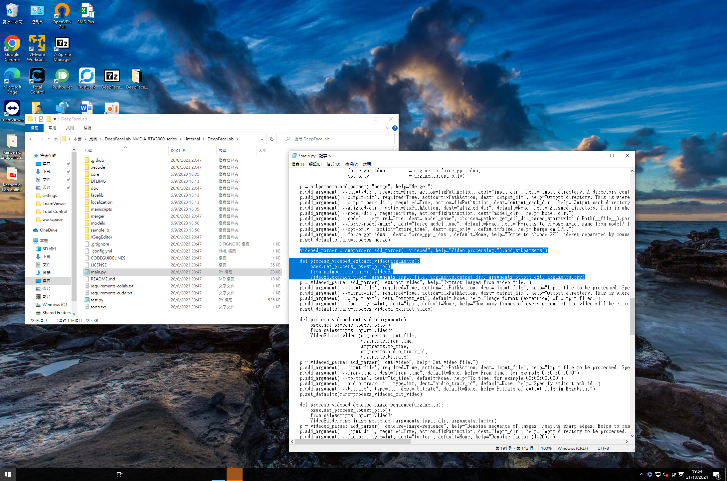The image size is (727, 481).
Task: Open the DeepFace folder desktop icon
Action: pos(137,79)
